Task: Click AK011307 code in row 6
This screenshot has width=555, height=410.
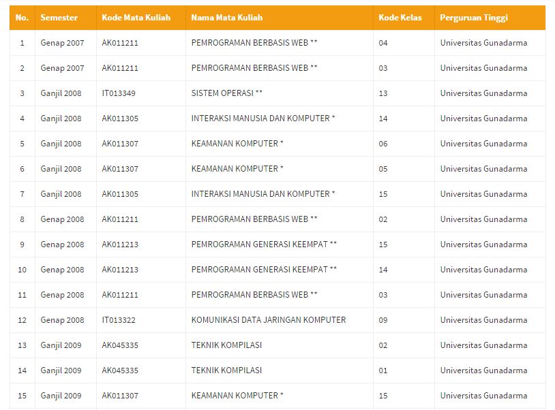Action: pos(120,169)
